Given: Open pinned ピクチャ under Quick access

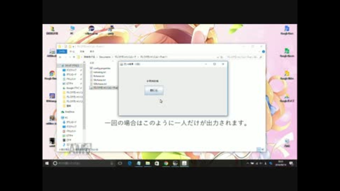Looking at the screenshot, I should (70, 83).
